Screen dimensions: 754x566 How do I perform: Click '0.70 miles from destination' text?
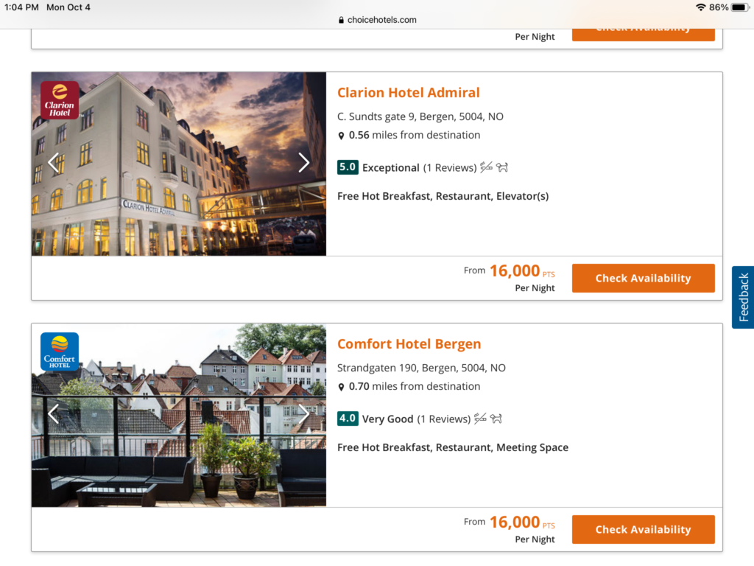415,386
